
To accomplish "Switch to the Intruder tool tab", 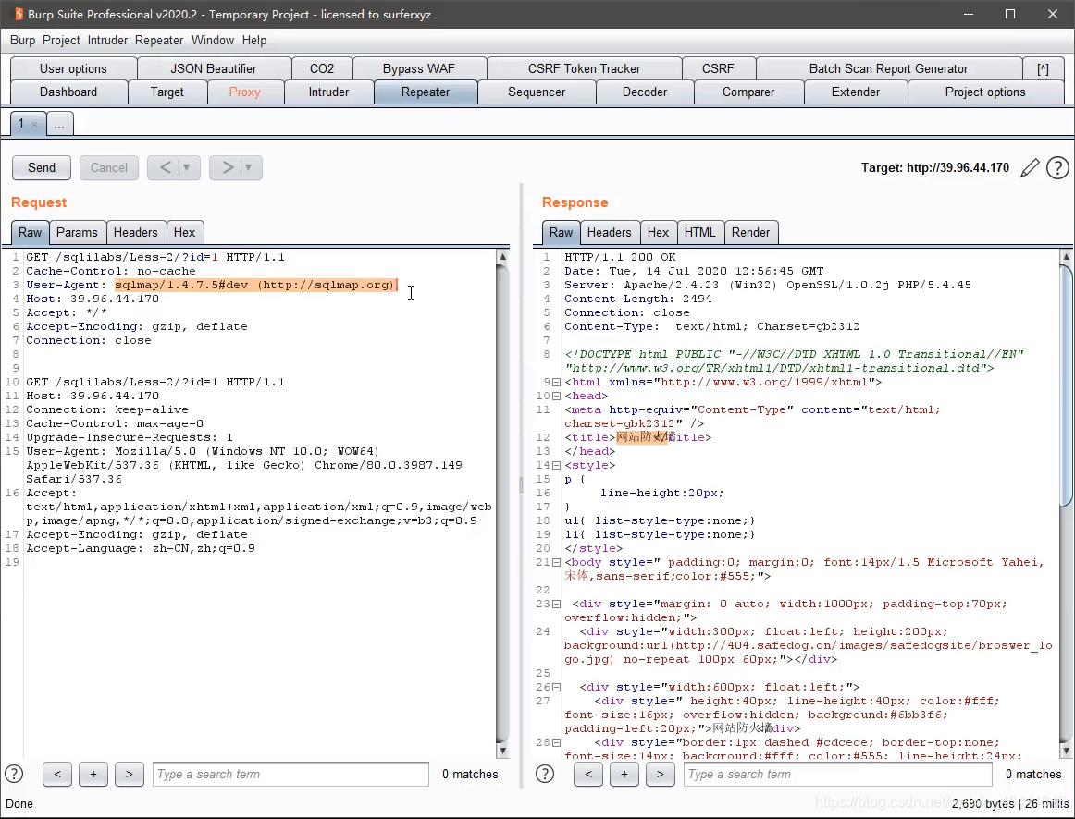I will pos(328,92).
